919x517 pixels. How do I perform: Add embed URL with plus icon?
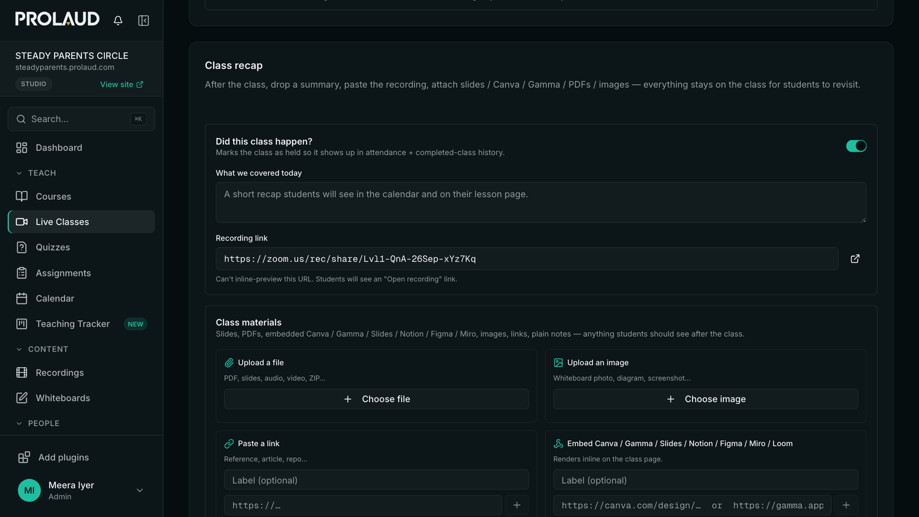(846, 505)
